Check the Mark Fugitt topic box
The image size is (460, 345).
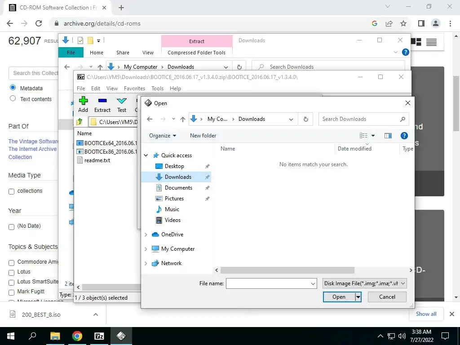coord(11,292)
